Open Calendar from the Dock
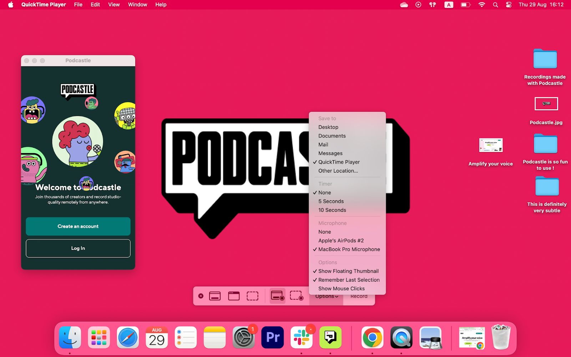The width and height of the screenshot is (571, 357). coord(157,337)
